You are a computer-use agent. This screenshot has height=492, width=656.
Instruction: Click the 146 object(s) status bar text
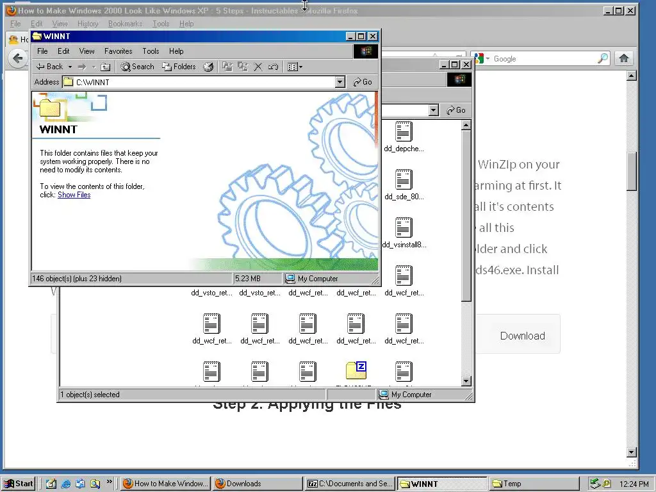77,278
